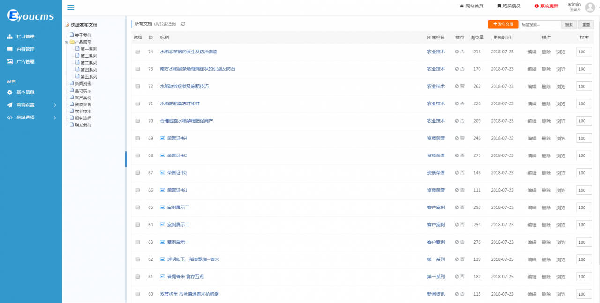Click the 基本信息 gear icon
600x303 pixels.
pyautogui.click(x=10, y=92)
